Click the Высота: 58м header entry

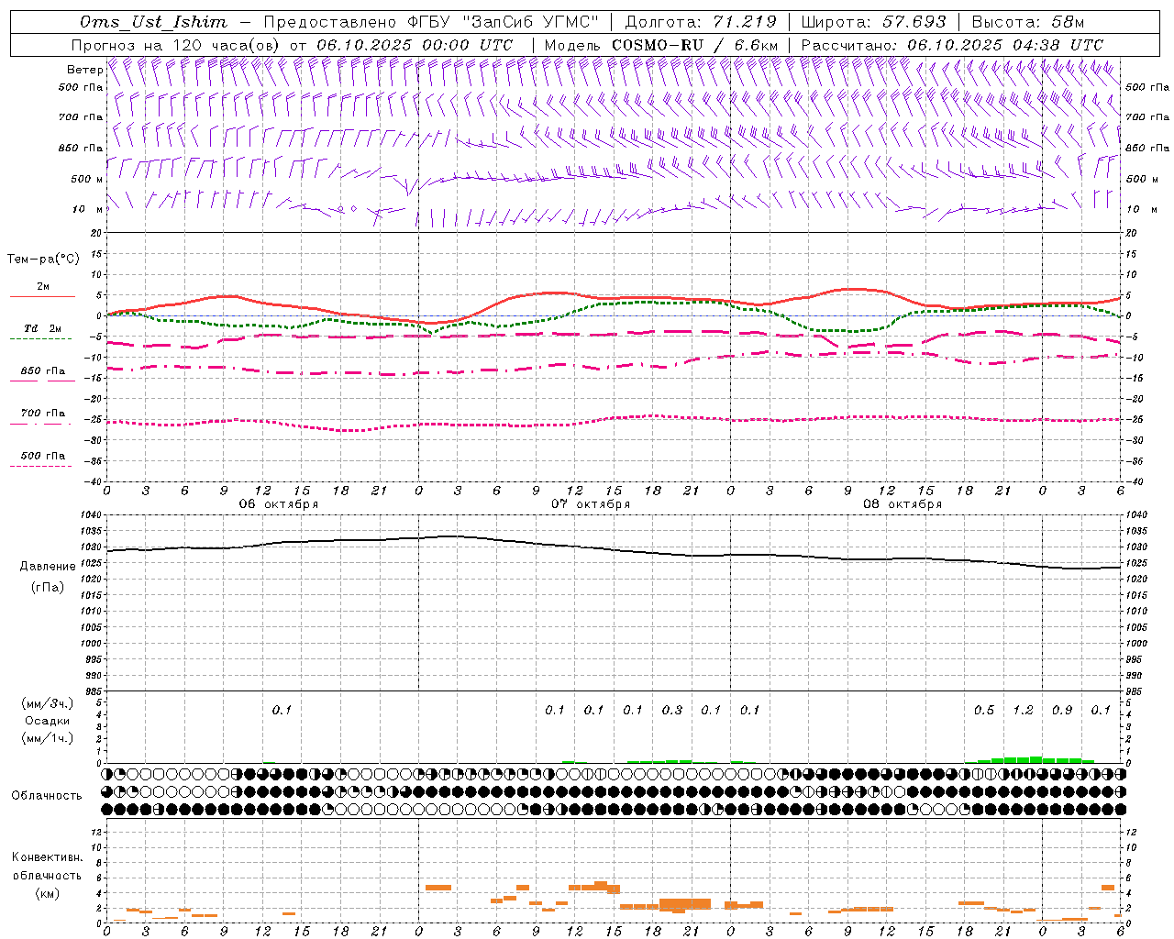click(x=1027, y=22)
